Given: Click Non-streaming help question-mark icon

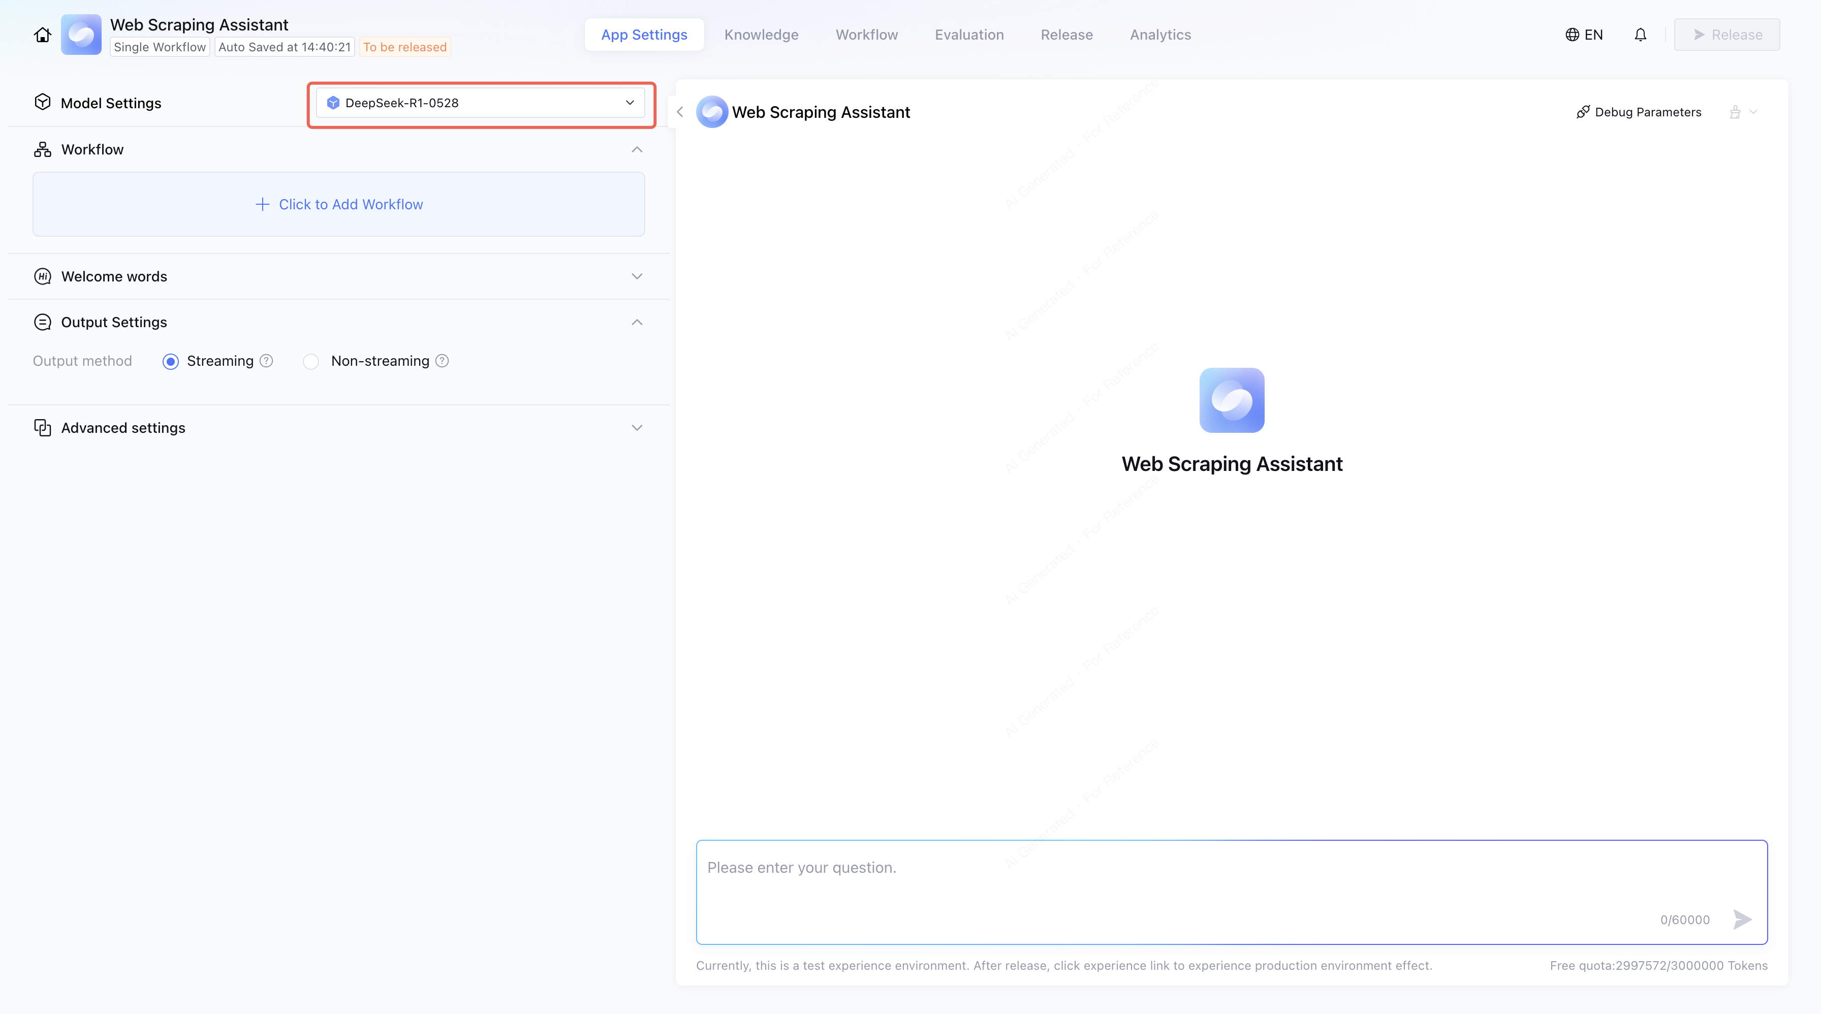Looking at the screenshot, I should (x=443, y=361).
